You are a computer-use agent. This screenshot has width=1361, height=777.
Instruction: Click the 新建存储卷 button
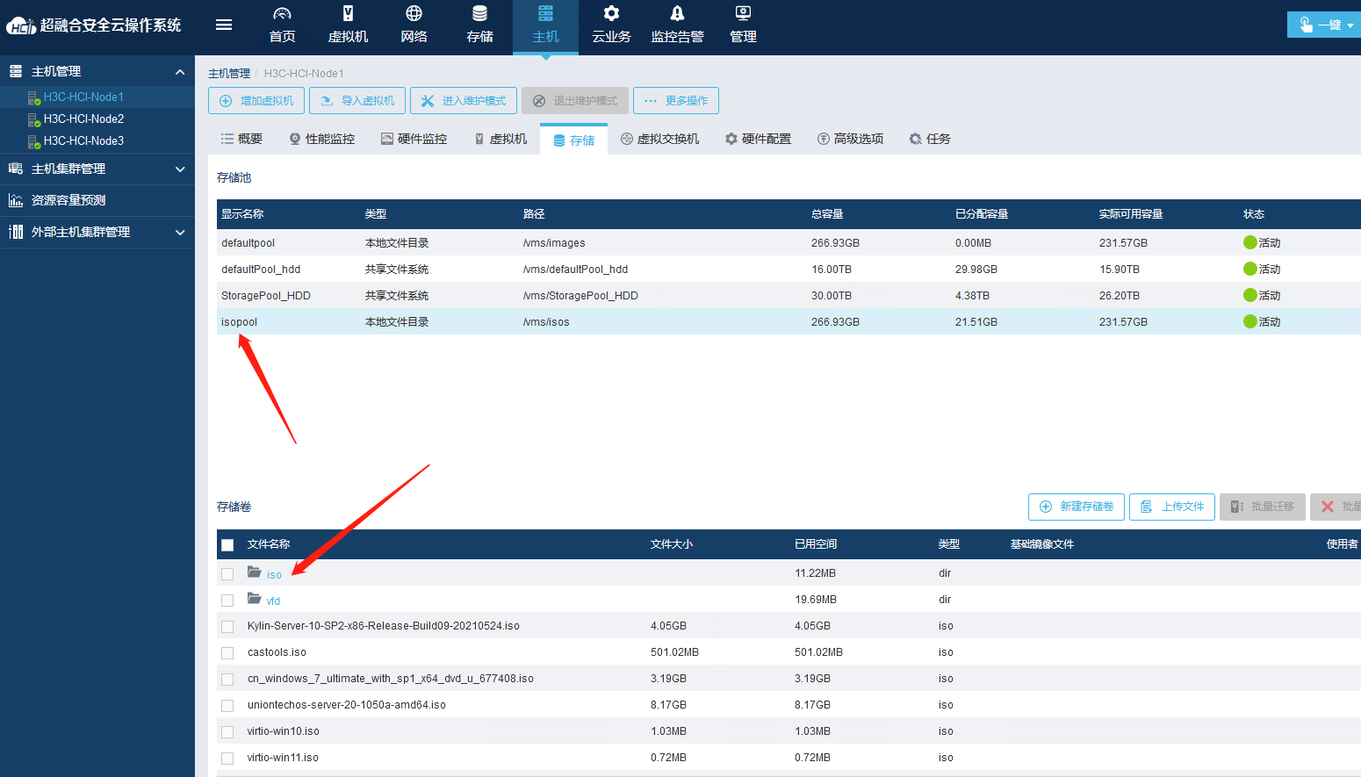[1076, 507]
